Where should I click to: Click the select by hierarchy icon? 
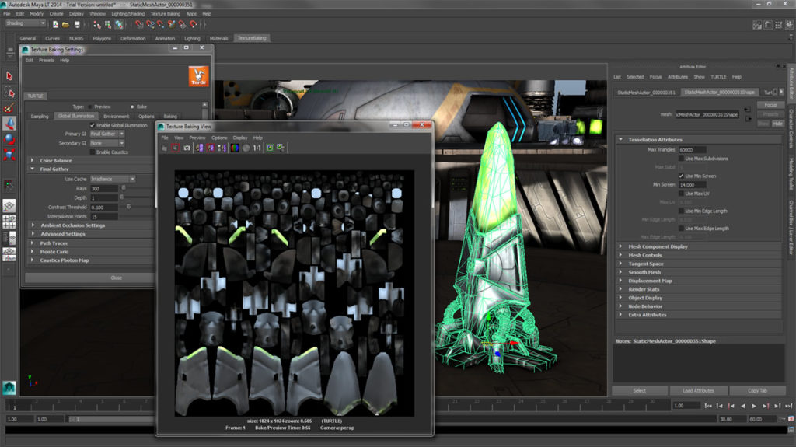[97, 24]
